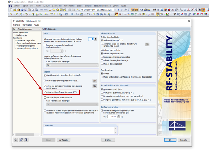This screenshot has width=217, height=162.
Task: Click the Verificação button
Action: (63, 140)
